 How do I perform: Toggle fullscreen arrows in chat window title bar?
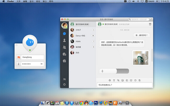(x=151, y=19)
